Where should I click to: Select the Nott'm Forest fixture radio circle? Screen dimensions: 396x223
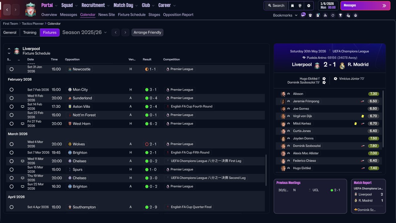pos(11,115)
